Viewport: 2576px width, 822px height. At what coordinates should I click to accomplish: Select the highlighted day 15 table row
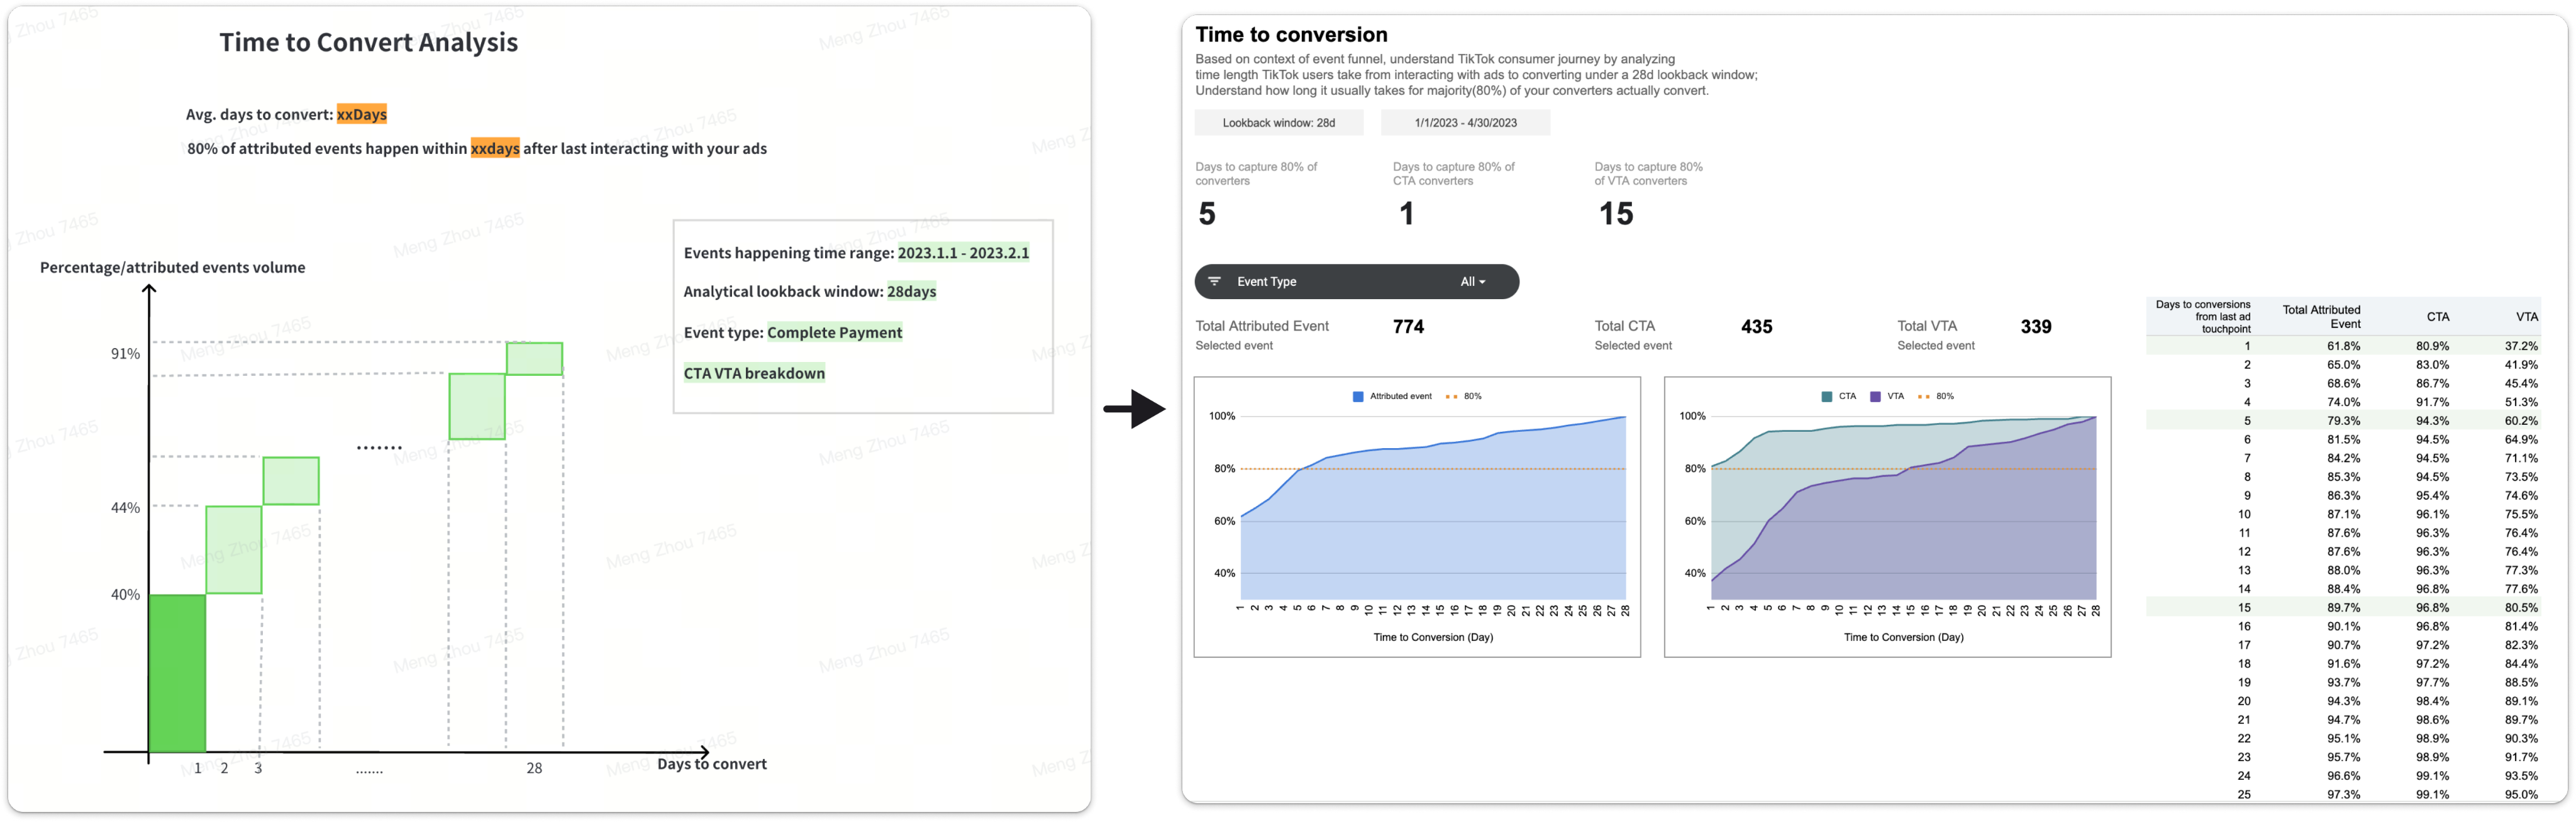[2342, 607]
